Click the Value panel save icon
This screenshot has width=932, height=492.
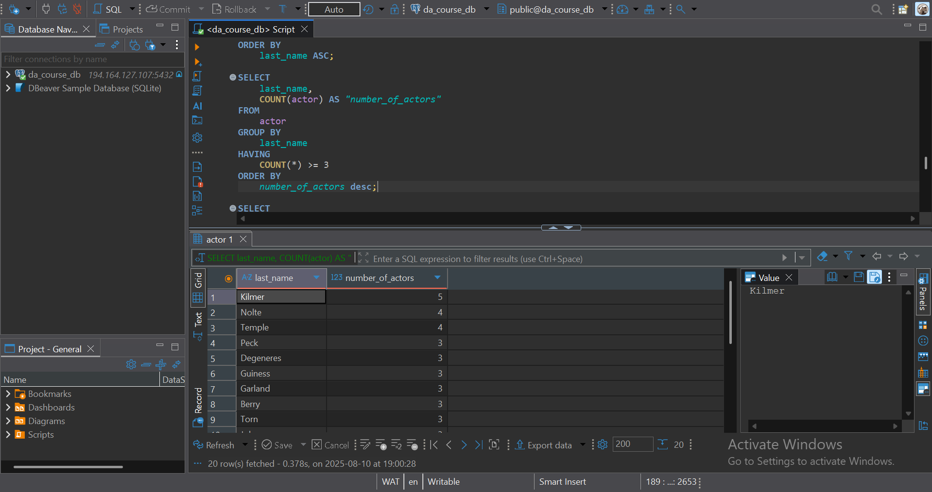[x=859, y=277]
